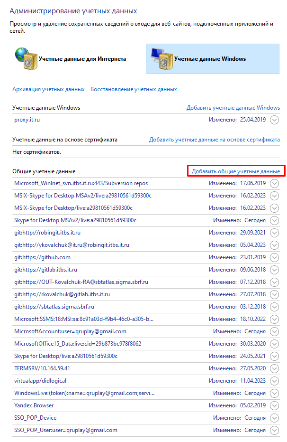The image size is (287, 442).
Task: Click the date 05.02.2019 on Yandex.Browser row
Action: pos(253,405)
